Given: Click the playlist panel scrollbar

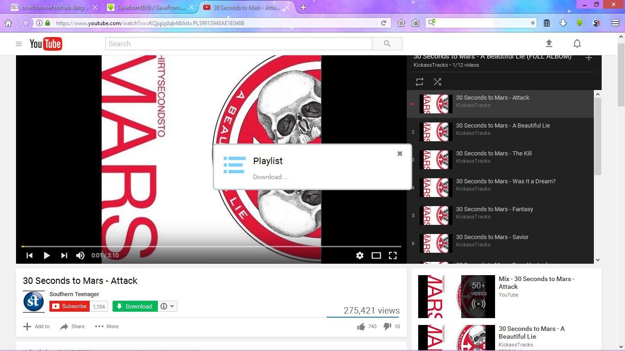Looking at the screenshot, I should (x=598, y=136).
